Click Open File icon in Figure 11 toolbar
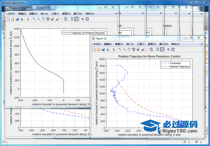 [98, 49]
